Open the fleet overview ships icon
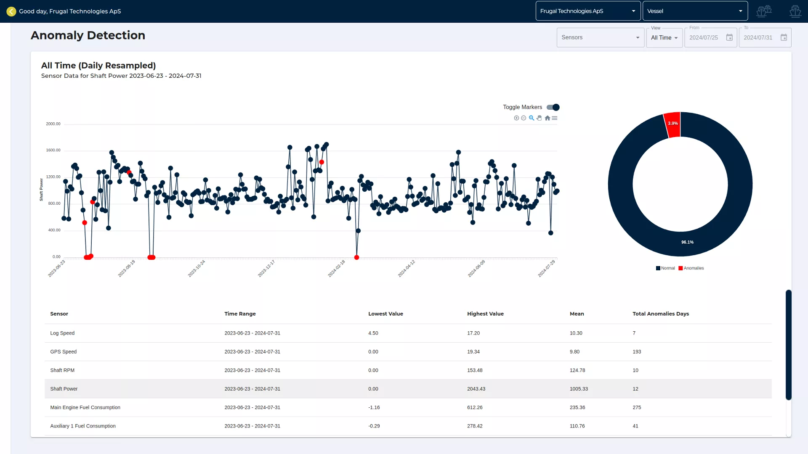This screenshot has width=808, height=454. coord(764,11)
